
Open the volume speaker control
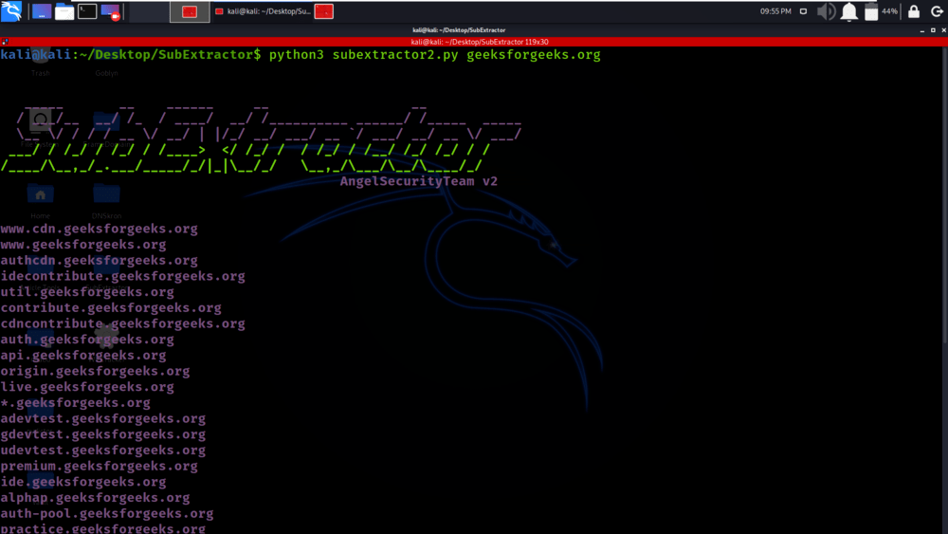click(x=826, y=11)
